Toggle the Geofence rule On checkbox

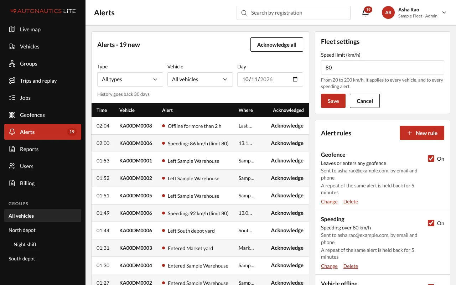431,159
